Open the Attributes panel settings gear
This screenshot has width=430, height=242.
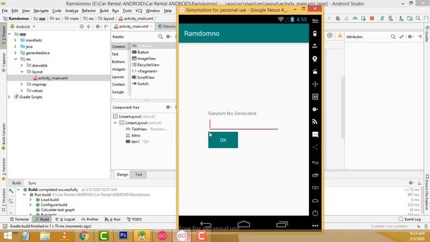(x=410, y=36)
